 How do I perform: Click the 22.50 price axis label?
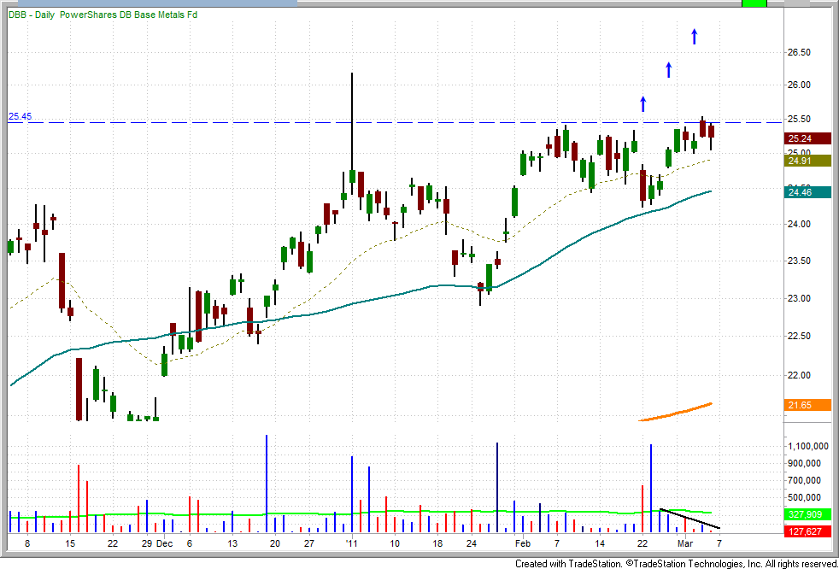pyautogui.click(x=801, y=336)
